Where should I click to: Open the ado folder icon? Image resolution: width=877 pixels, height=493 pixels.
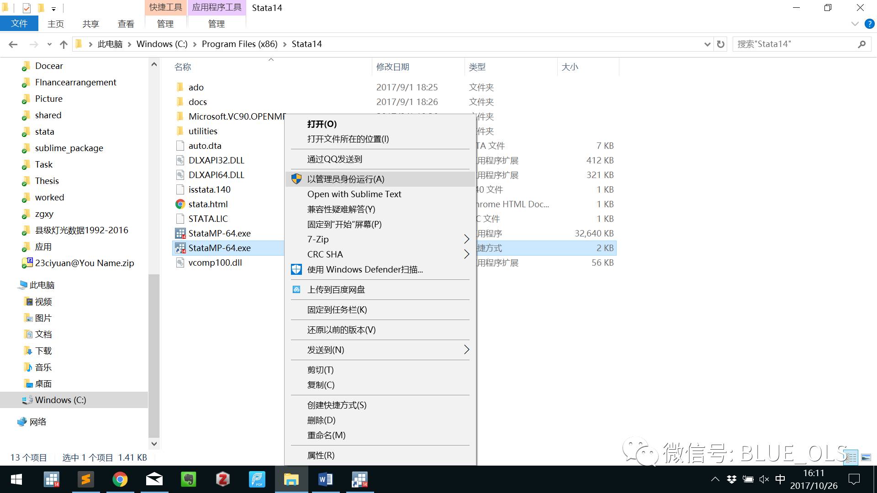point(181,86)
